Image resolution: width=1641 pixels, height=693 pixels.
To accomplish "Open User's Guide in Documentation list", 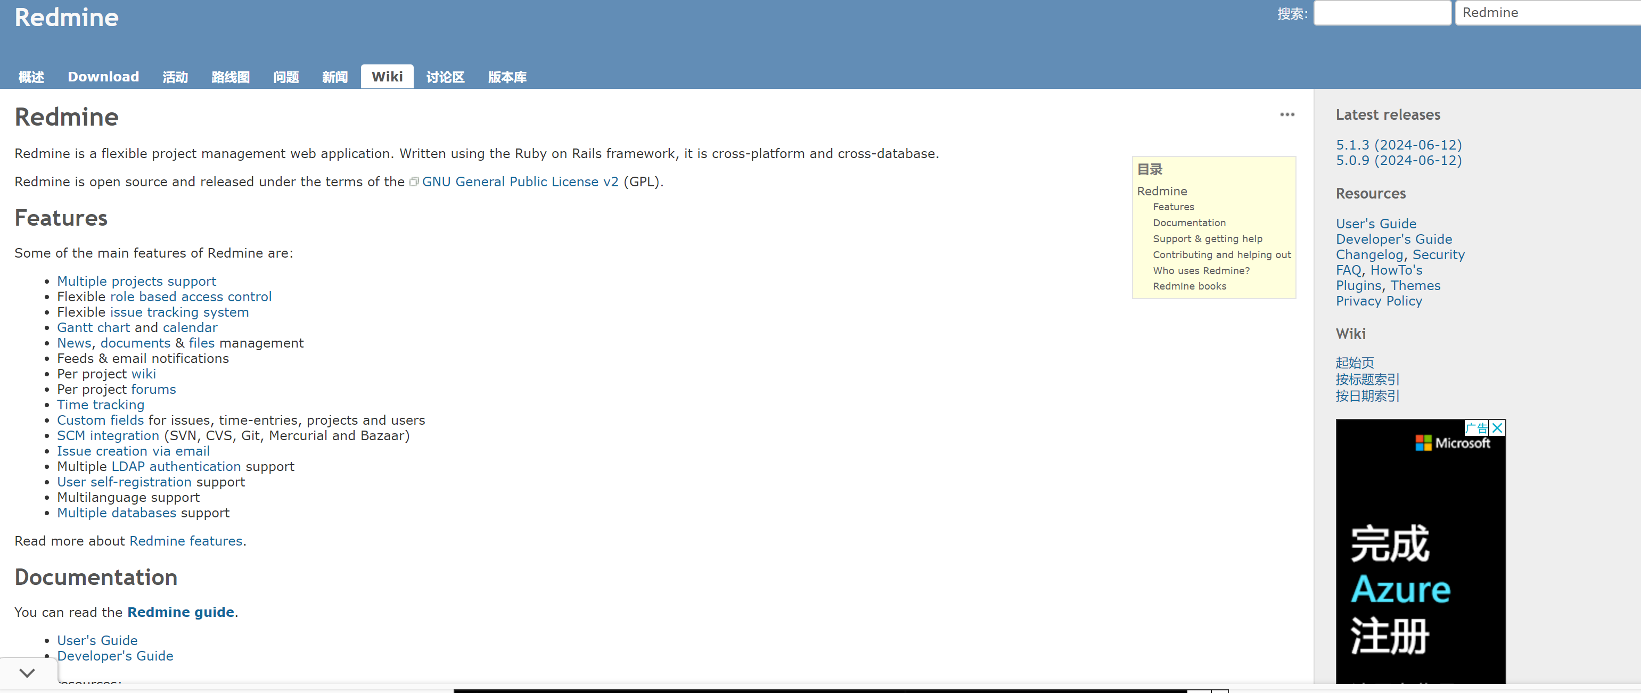I will 97,640.
